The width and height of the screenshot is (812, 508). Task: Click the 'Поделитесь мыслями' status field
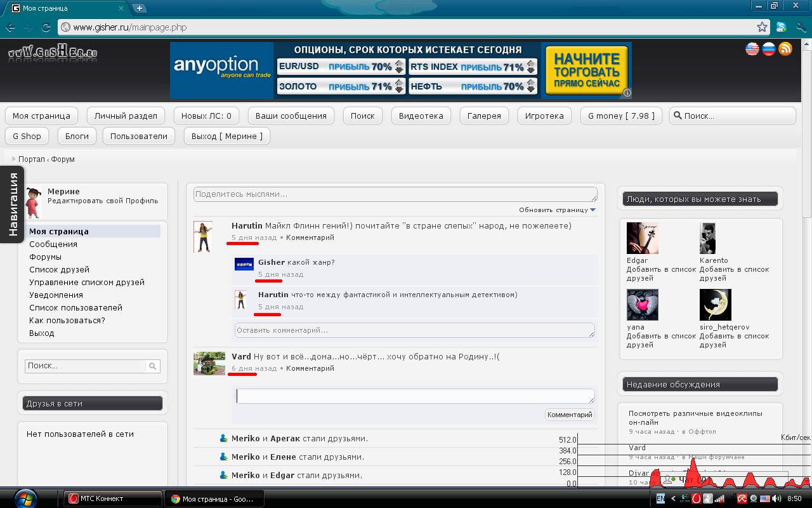395,194
